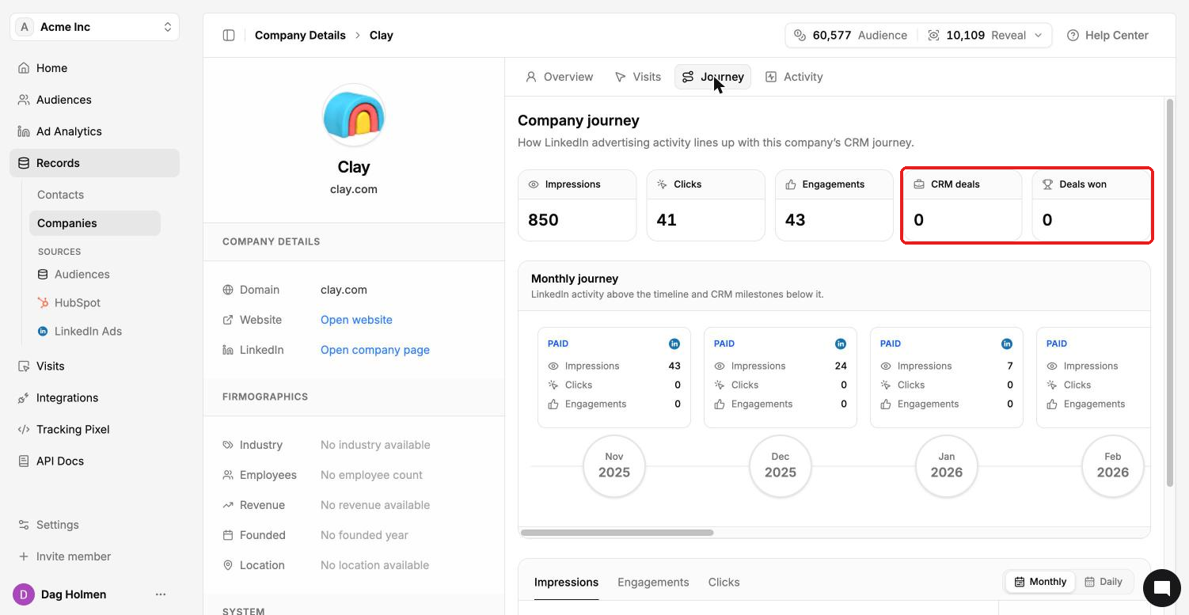Open the Overview tab
This screenshot has height=615, width=1189.
(x=559, y=77)
